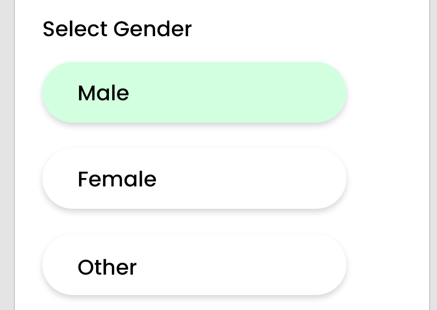Switch gender selection from Male to Female
Image resolution: width=437 pixels, height=310 pixels.
[194, 179]
